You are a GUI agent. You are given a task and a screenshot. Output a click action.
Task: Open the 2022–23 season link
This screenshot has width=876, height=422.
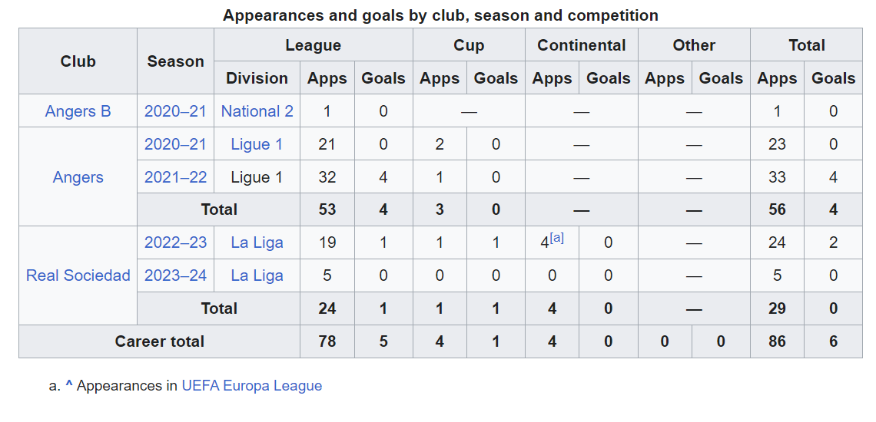pos(175,242)
